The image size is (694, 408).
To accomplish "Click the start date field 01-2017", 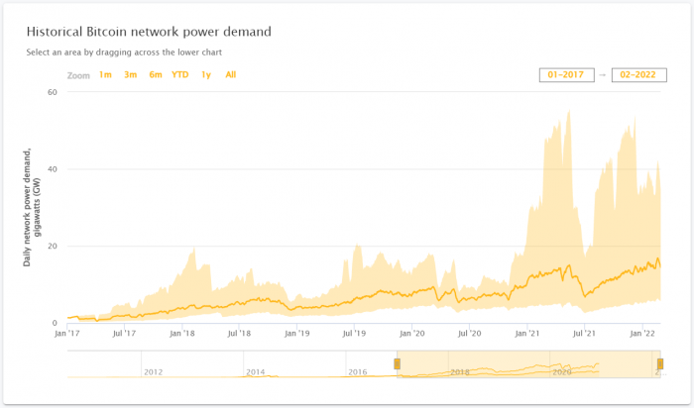I will 566,75.
